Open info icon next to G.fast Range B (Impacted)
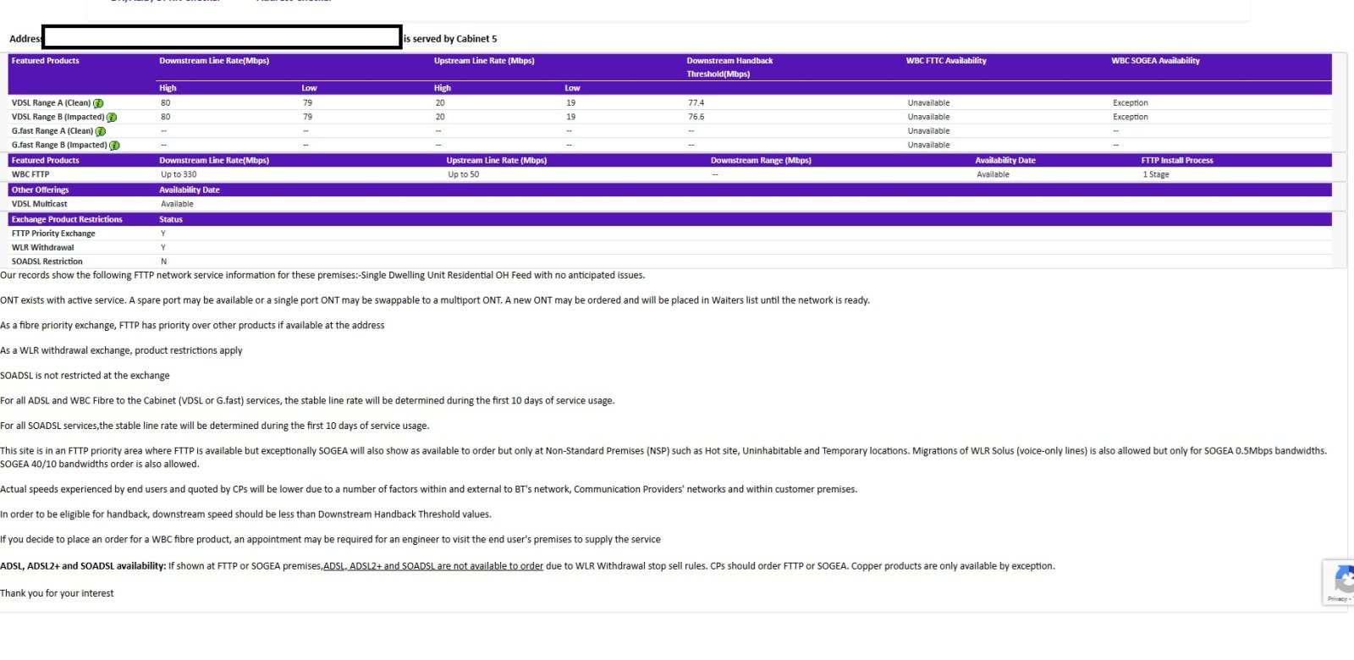Screen dimensions: 1354x660 click(114, 146)
